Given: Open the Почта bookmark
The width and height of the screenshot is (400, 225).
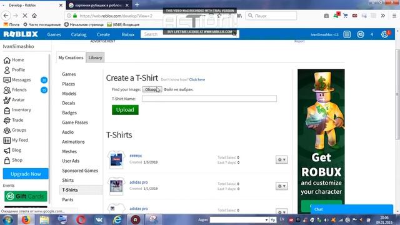Looking at the screenshot, I should point(11,24).
